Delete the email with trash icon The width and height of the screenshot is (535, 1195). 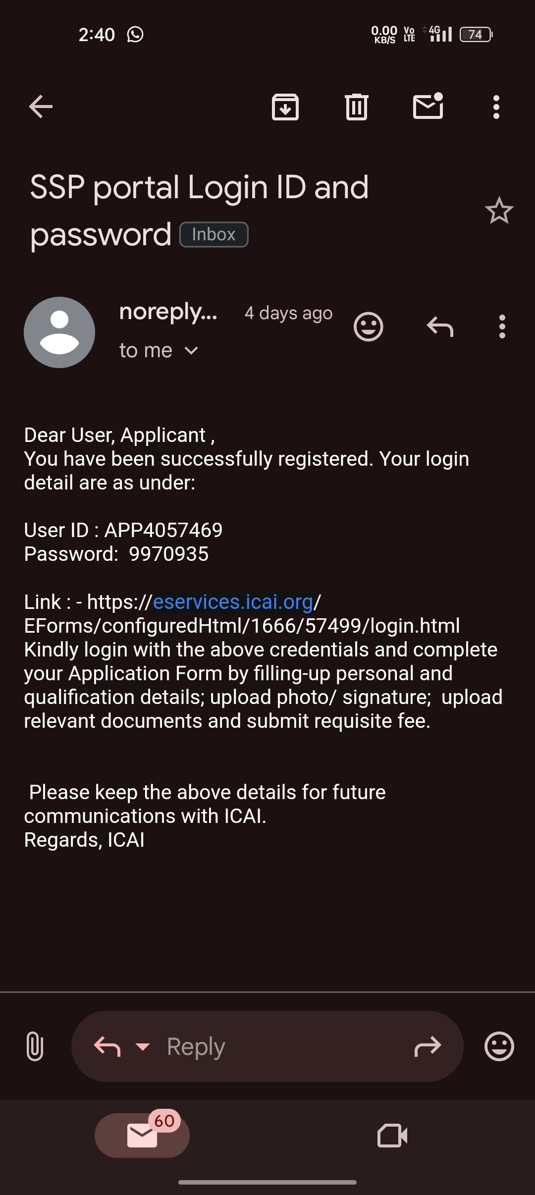(x=357, y=107)
